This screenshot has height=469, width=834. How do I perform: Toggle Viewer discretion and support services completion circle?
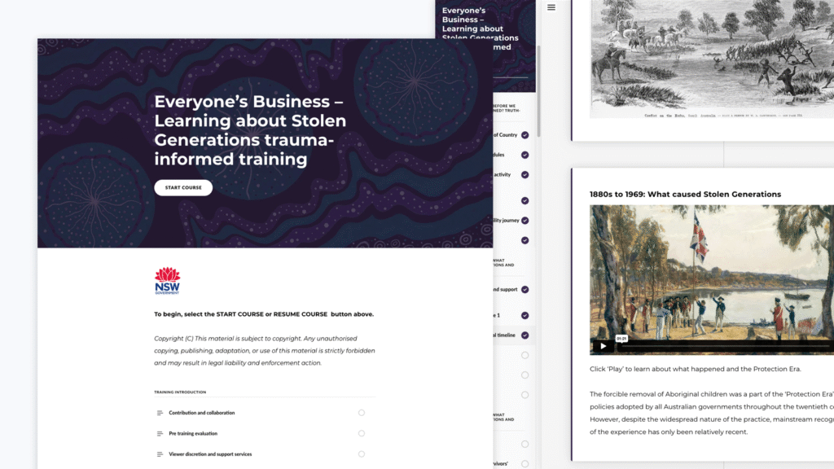pyautogui.click(x=361, y=454)
